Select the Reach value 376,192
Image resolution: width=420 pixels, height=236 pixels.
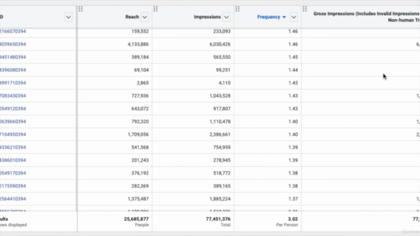tap(140, 173)
